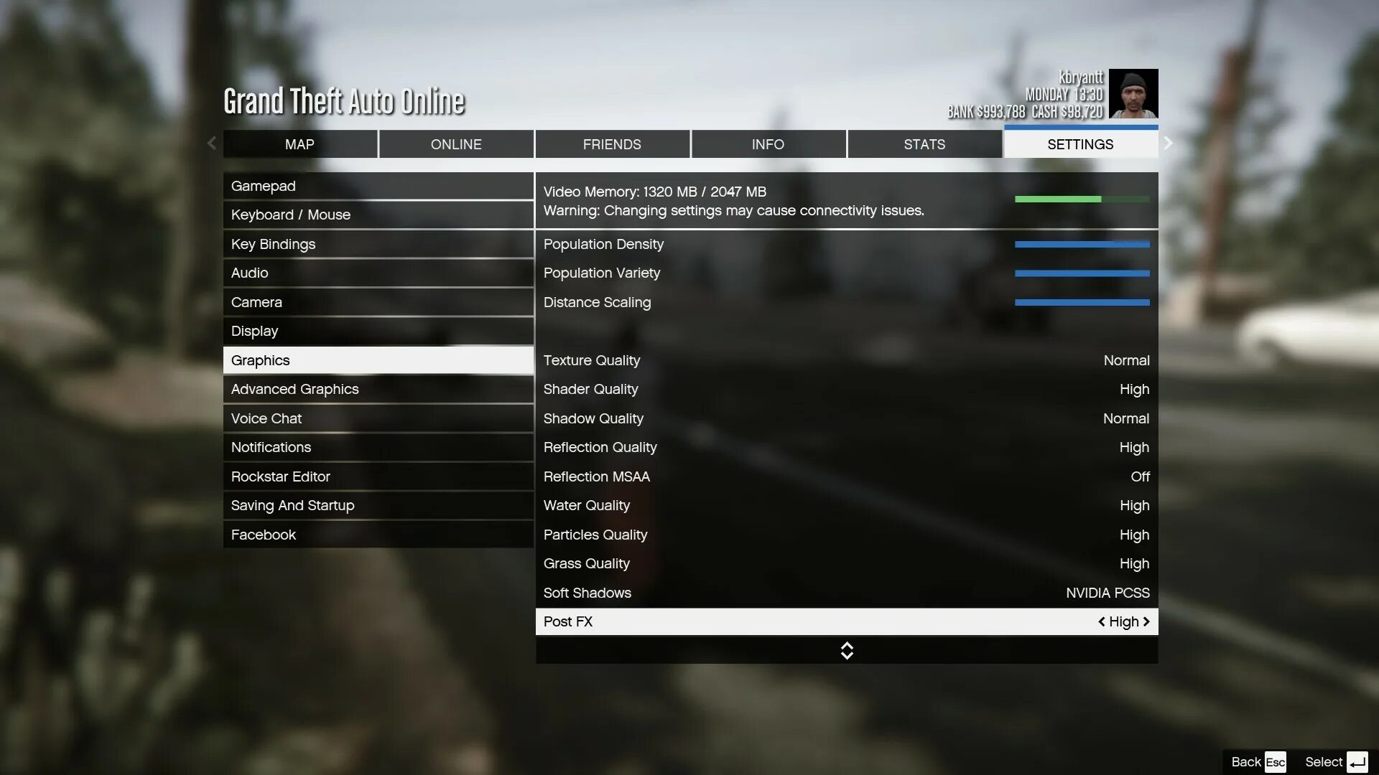Open the FRIENDS tab
Image resolution: width=1379 pixels, height=775 pixels.
point(611,143)
